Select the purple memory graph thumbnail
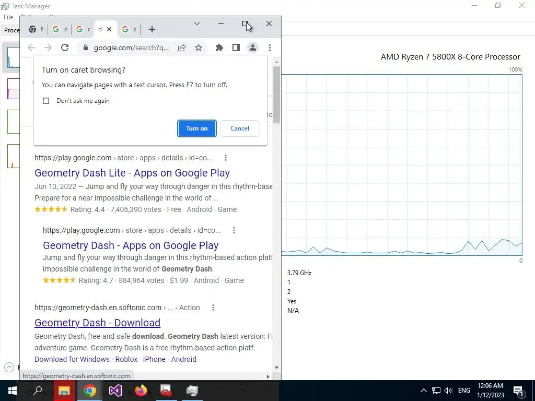 [13, 89]
